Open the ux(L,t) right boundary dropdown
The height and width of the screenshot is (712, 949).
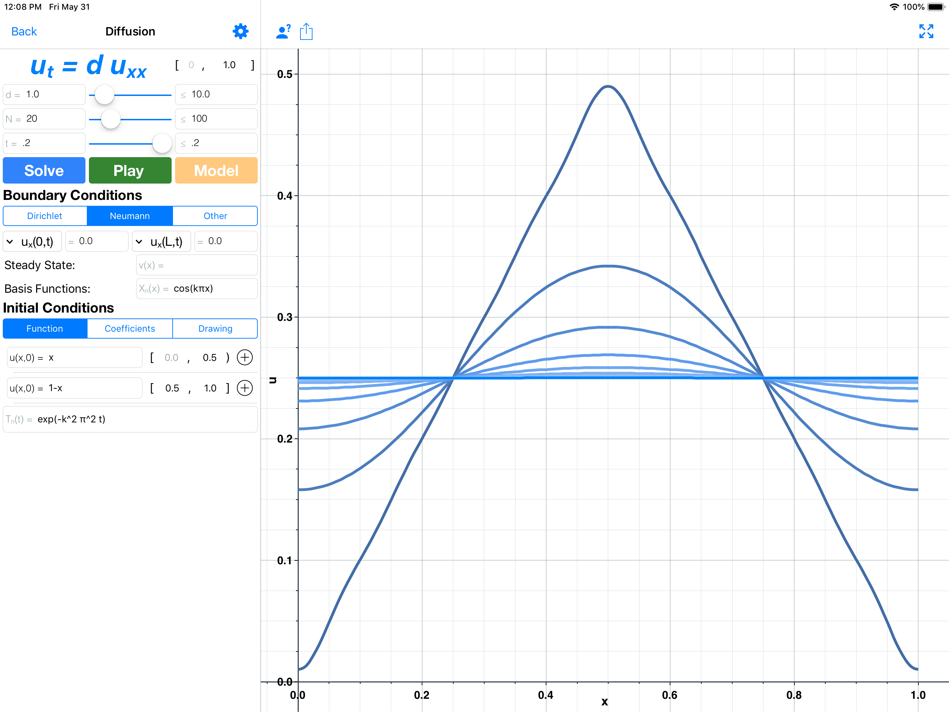161,241
